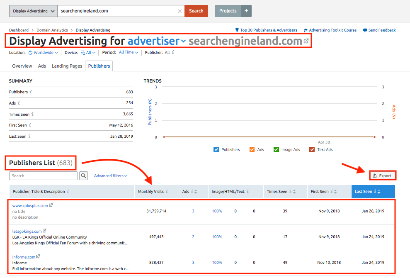Open the Period All Time dropdown
The image size is (410, 278).
(129, 52)
